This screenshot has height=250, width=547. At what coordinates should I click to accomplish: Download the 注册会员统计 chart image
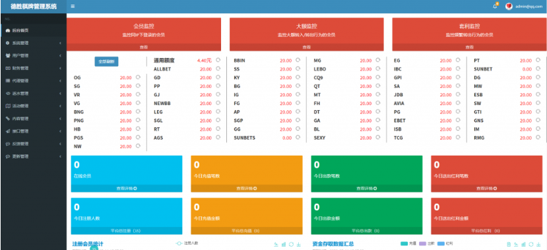(x=299, y=245)
